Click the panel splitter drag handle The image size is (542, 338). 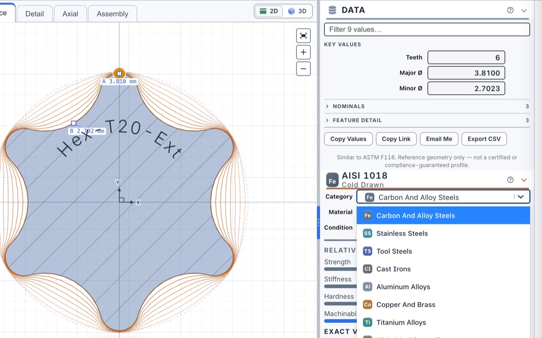(318, 222)
